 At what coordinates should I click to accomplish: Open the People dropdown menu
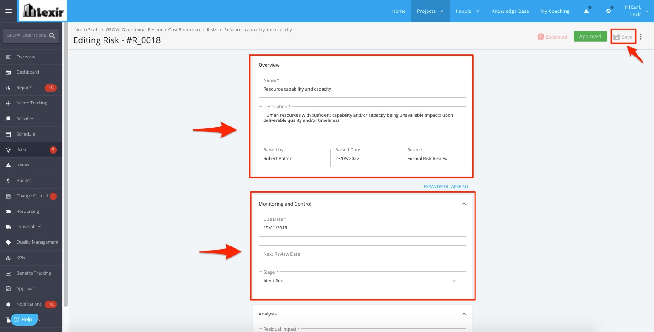(467, 11)
